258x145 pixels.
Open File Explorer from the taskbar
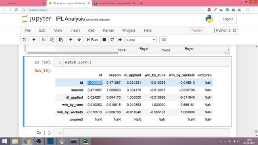point(15,141)
